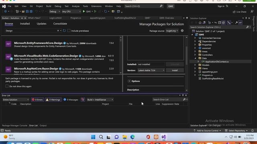Enable the Include prerelease checkbox
The width and height of the screenshot is (257, 144).
[x=69, y=31]
